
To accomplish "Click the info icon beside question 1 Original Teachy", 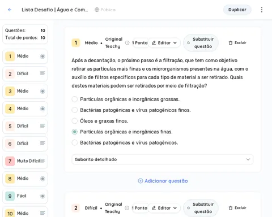I will (127, 43).
